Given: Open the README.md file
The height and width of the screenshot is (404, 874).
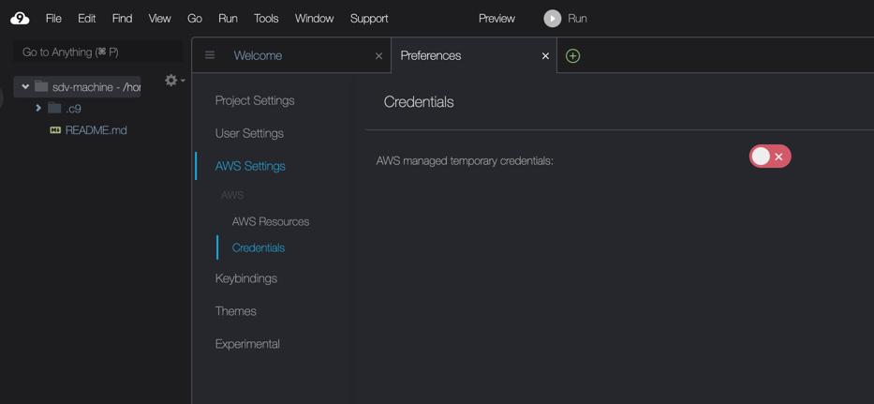Looking at the screenshot, I should point(96,130).
